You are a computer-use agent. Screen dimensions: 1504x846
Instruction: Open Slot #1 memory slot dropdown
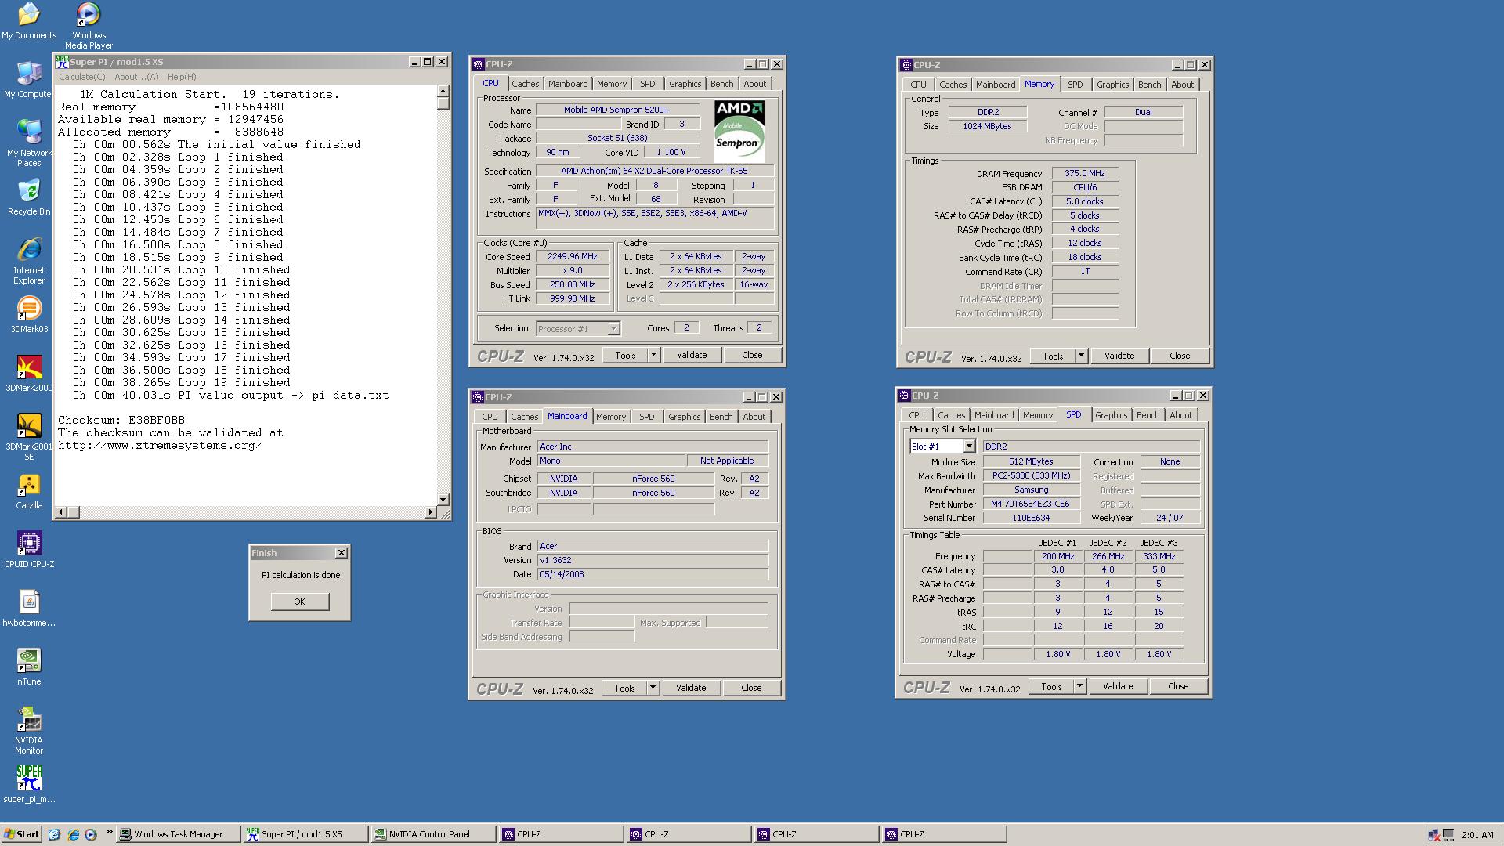point(969,446)
